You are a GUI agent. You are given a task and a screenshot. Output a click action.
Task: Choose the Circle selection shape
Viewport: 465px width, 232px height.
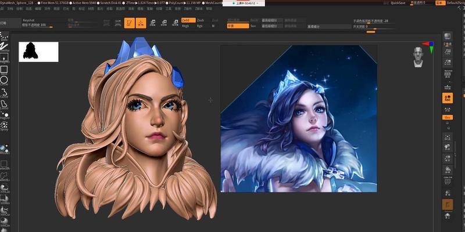click(x=4, y=81)
